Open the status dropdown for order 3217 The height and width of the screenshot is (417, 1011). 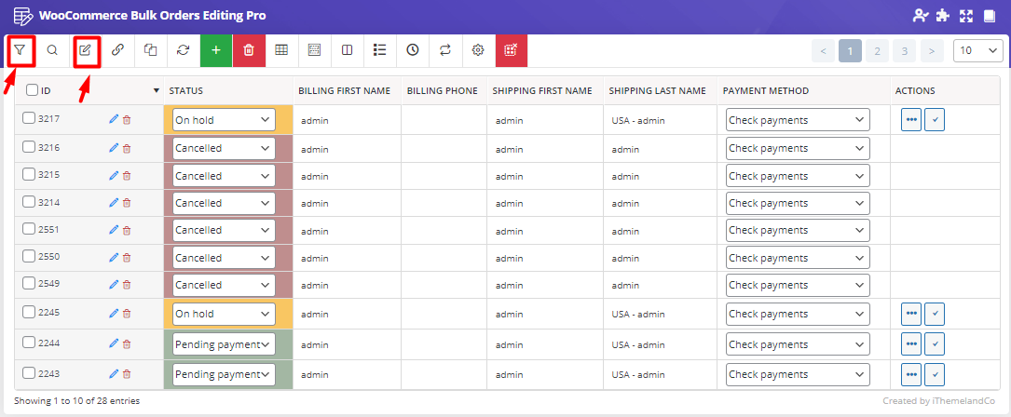224,120
